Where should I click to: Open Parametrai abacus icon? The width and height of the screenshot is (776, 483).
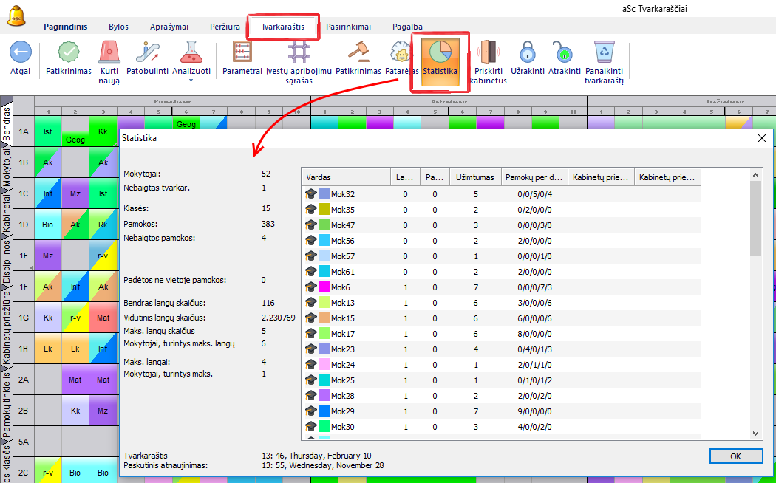pos(242,53)
